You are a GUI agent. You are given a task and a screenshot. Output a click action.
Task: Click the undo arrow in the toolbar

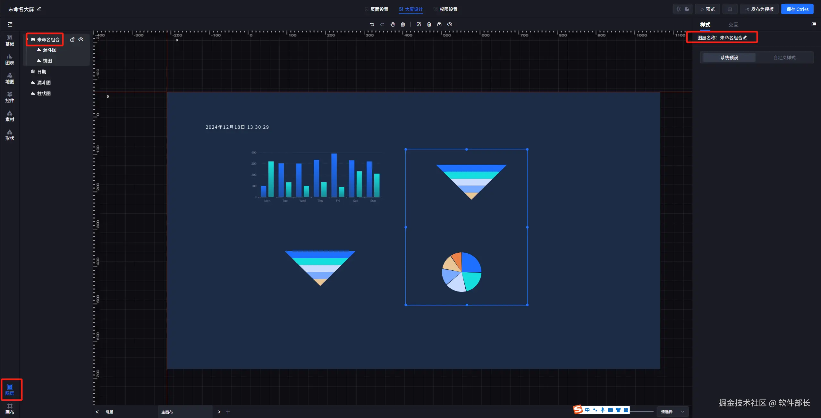tap(372, 24)
